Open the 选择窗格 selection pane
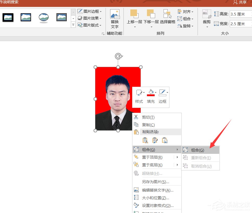This screenshot has width=252, height=213. (x=167, y=15)
